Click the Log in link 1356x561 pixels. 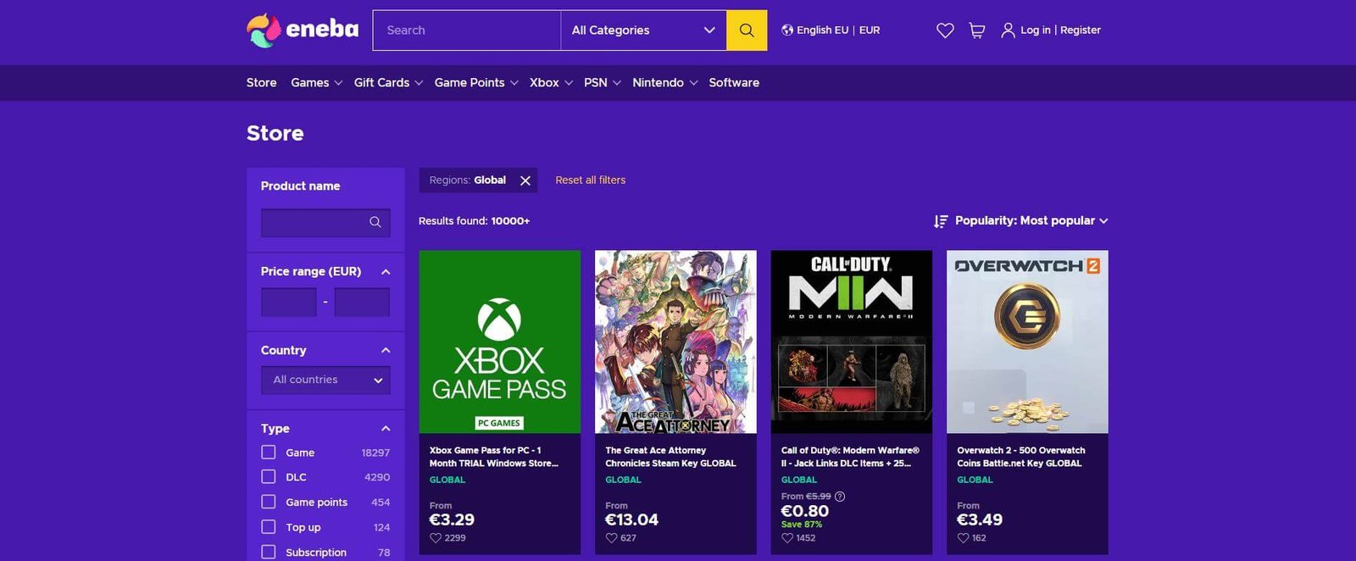(x=1035, y=30)
